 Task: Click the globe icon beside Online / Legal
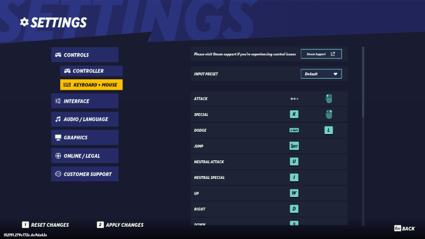coord(58,156)
